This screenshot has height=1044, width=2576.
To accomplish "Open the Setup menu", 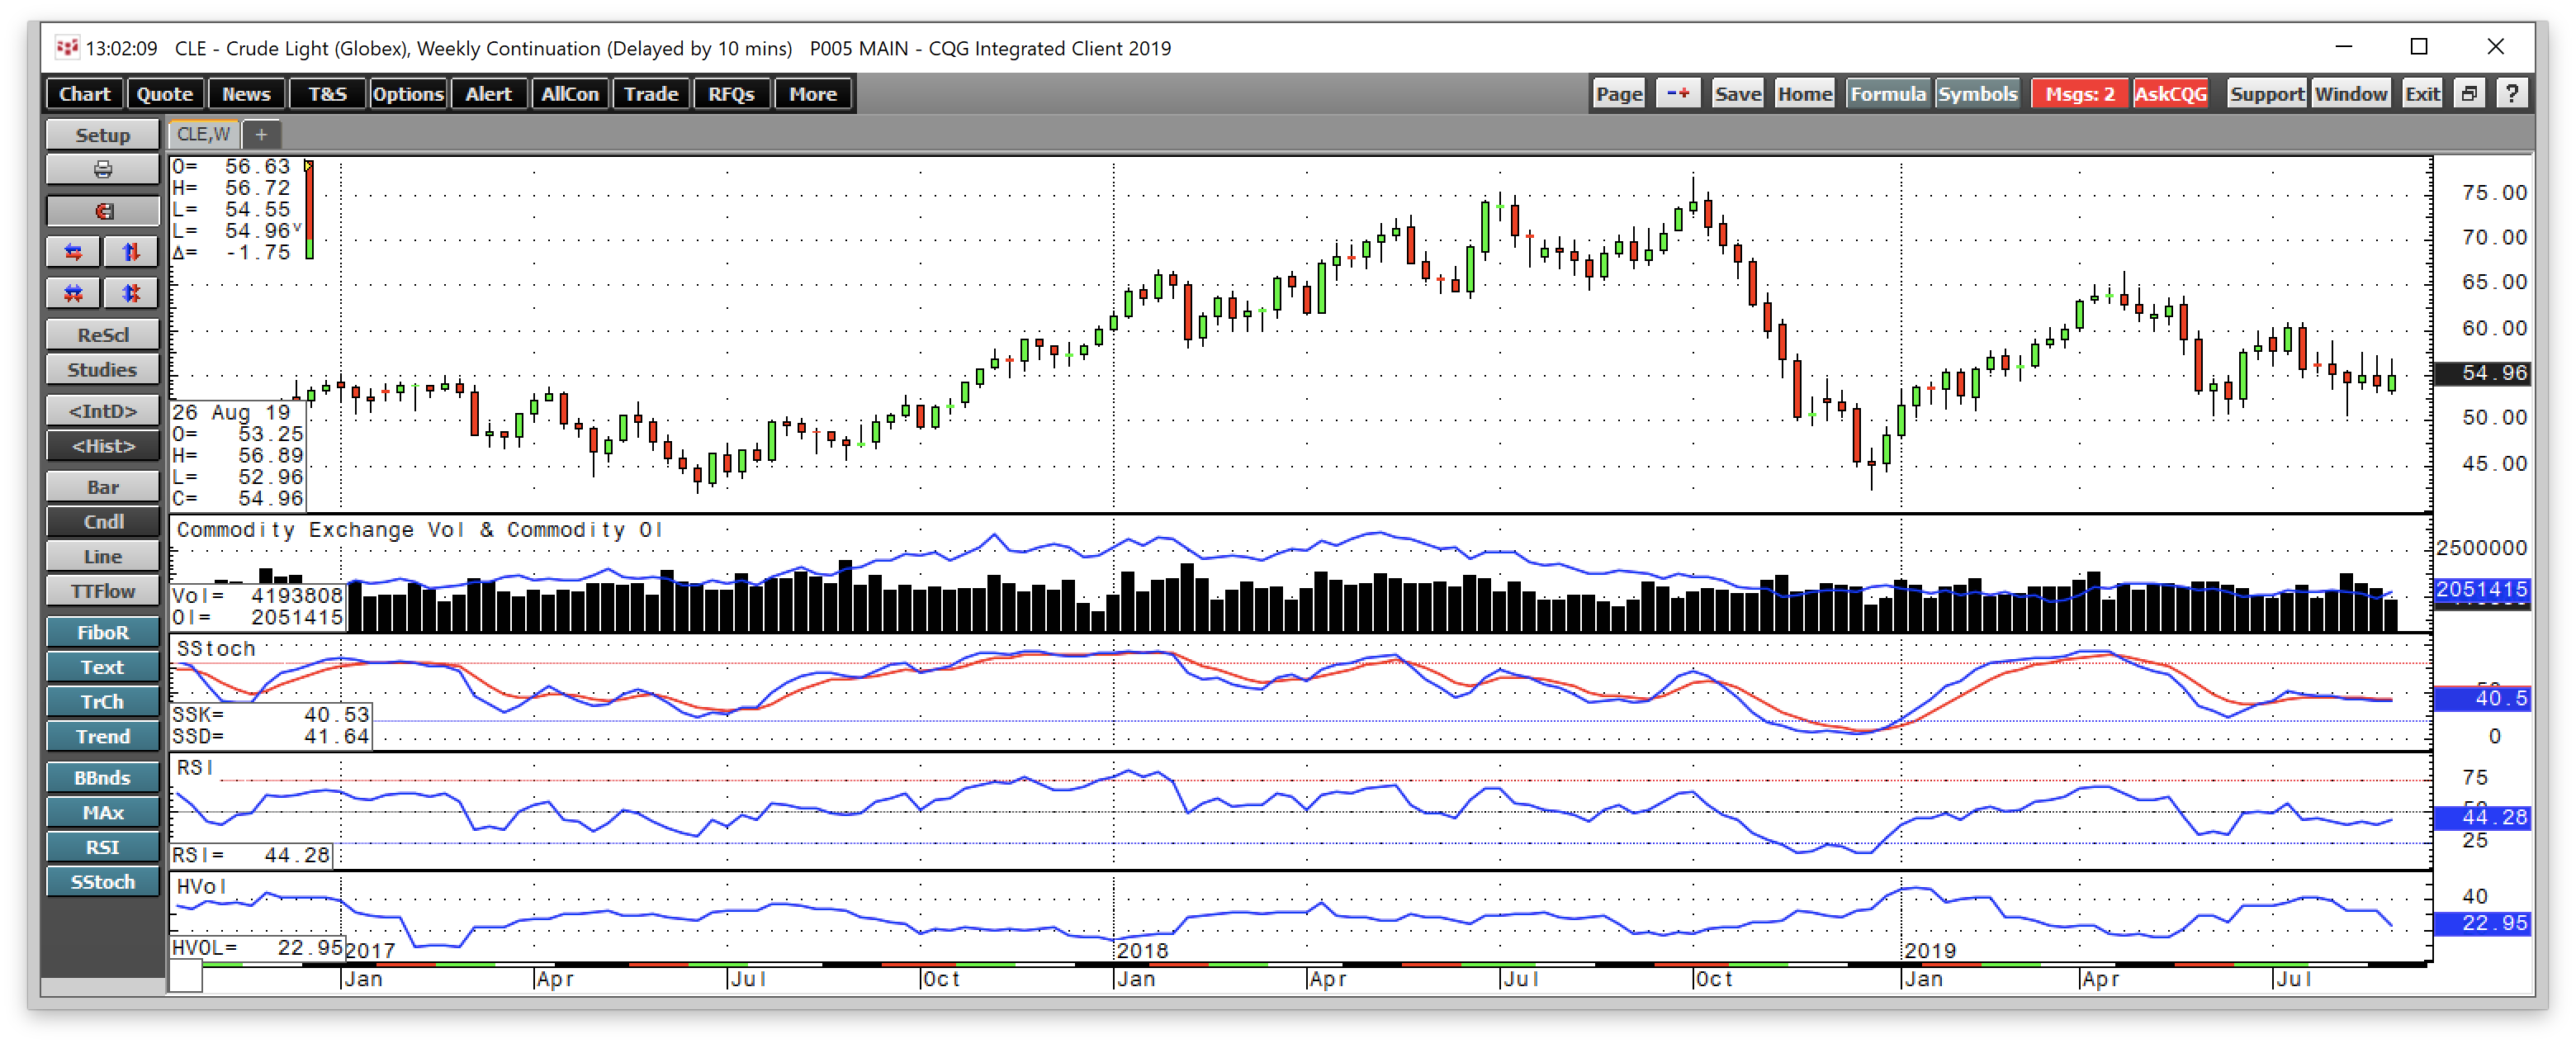I will point(103,134).
